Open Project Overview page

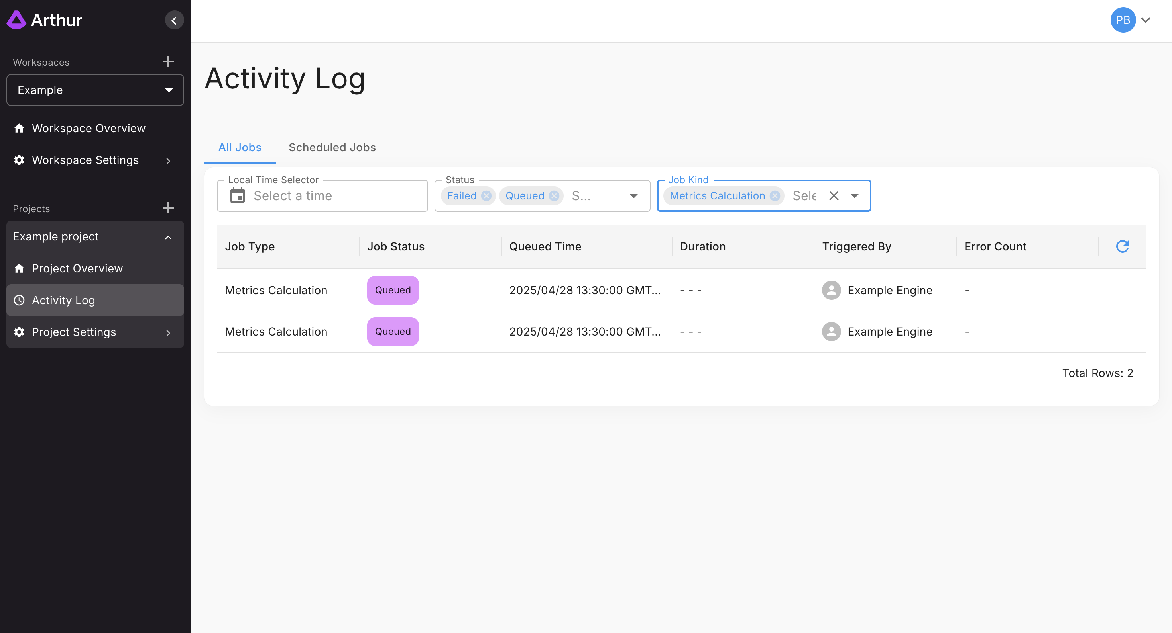[77, 269]
